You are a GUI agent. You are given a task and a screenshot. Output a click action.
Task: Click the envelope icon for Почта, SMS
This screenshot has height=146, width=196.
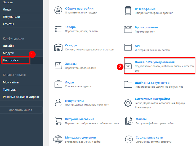click(x=128, y=65)
